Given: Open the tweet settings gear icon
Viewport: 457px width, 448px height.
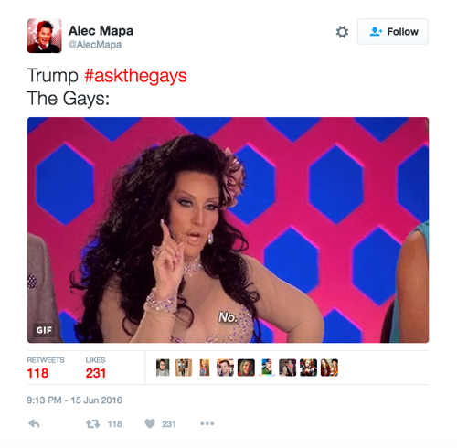Looking at the screenshot, I should (x=342, y=32).
